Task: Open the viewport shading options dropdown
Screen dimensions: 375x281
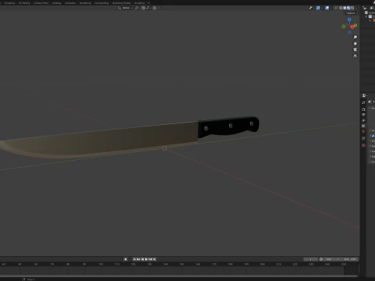Action: pyautogui.click(x=356, y=8)
